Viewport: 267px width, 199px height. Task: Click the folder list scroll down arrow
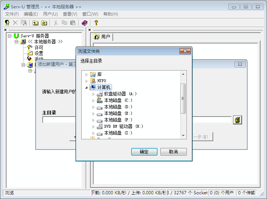point(183,136)
